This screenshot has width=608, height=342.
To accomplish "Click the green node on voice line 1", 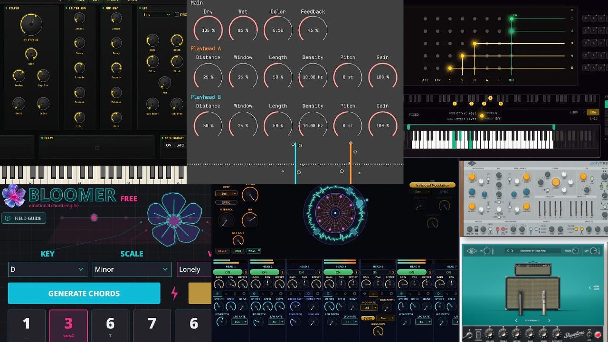I will pos(512,19).
